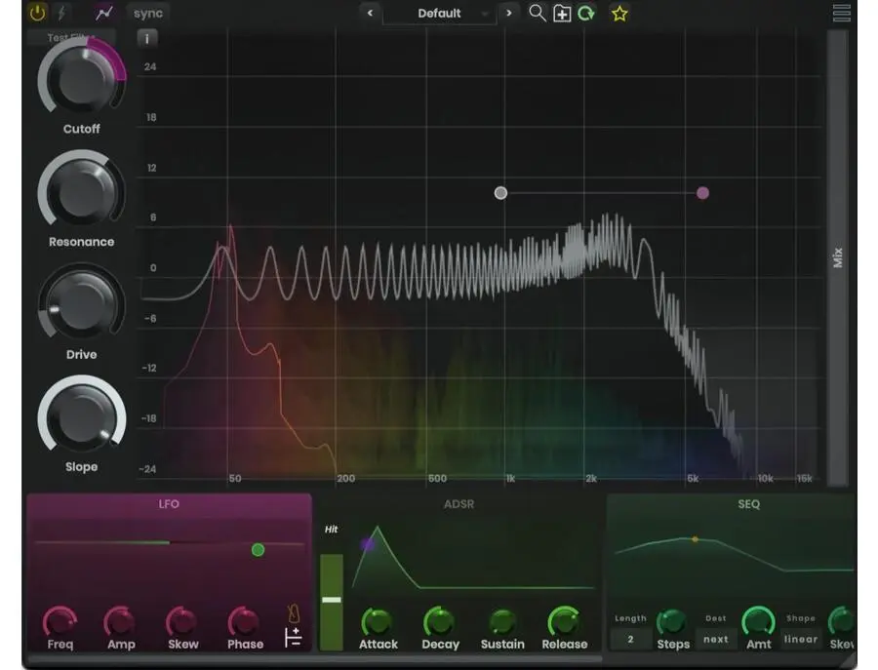Open the Dest 'next' dropdown
Image resolution: width=878 pixels, height=670 pixels.
(716, 639)
